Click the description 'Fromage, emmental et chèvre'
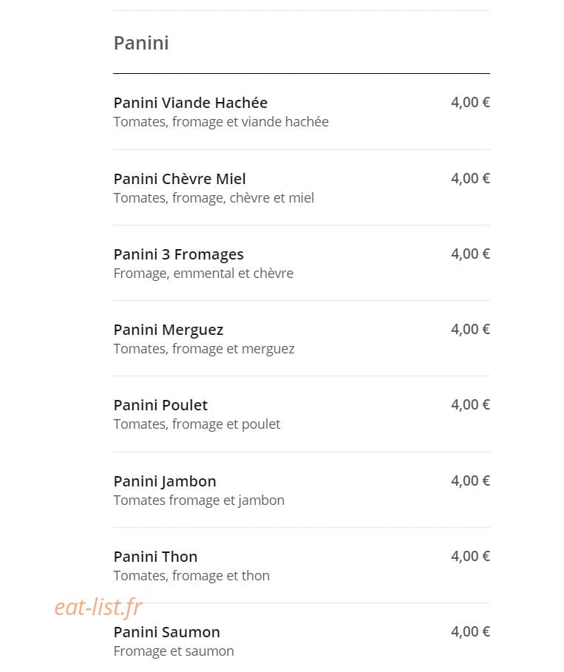This screenshot has width=564, height=672. pos(203,274)
